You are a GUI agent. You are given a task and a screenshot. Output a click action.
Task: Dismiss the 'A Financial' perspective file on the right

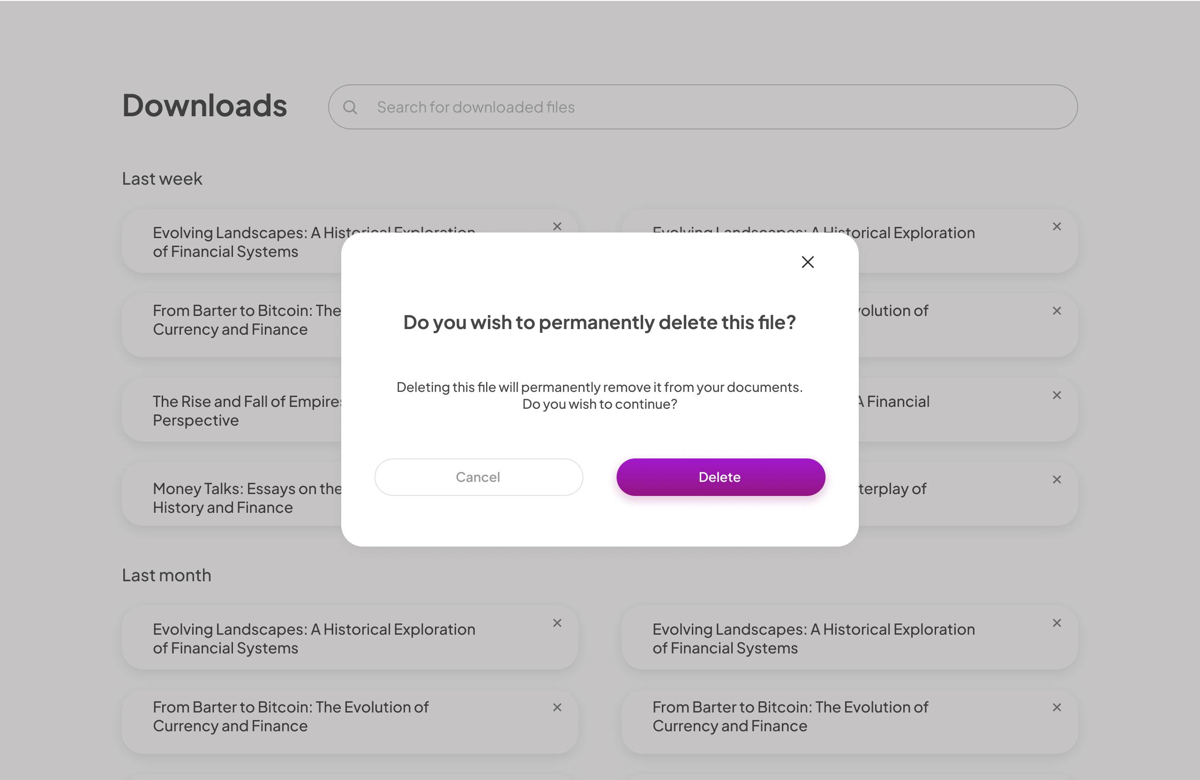point(1057,395)
